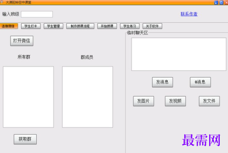Click the 发图片 button
This screenshot has width=228, height=153.
pos(144,101)
